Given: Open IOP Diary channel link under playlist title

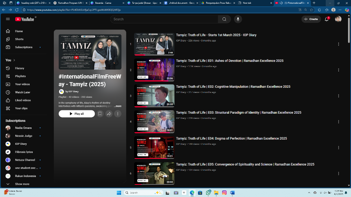Looking at the screenshot, I should [72, 91].
